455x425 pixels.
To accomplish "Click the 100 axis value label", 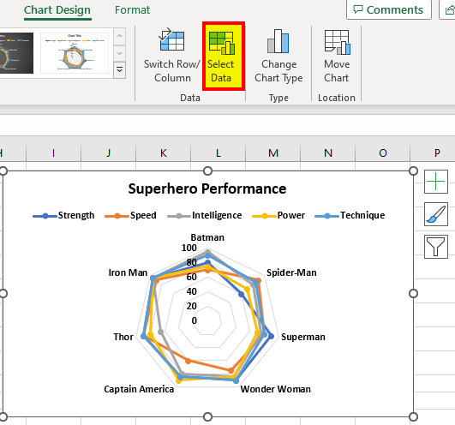I will [189, 248].
